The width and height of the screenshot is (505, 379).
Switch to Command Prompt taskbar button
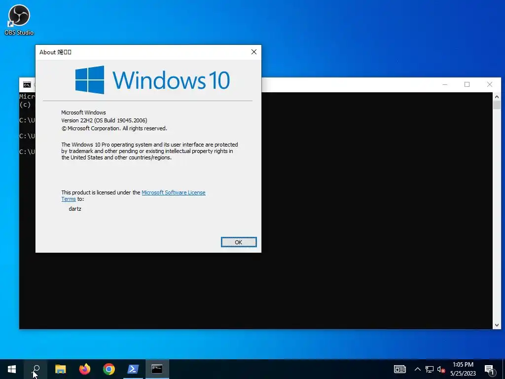point(157,369)
